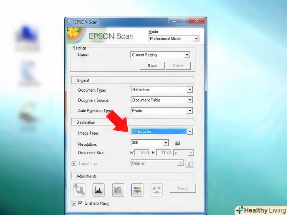Toggle the Unsharp Mask checkbox
Screen dimensions: 287x215
click(80, 203)
